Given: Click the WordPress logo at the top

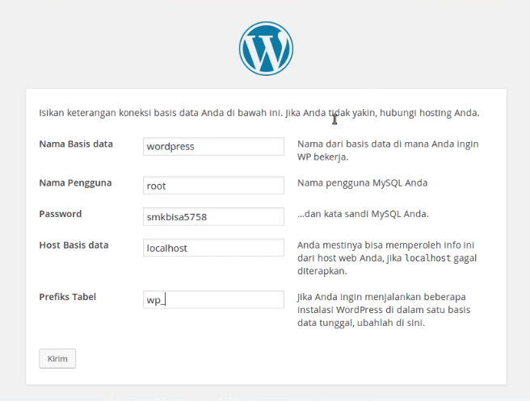Looking at the screenshot, I should point(266,48).
